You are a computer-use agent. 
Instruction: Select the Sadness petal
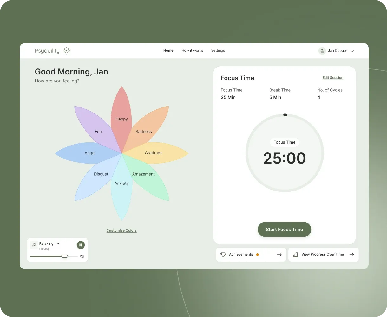point(144,131)
